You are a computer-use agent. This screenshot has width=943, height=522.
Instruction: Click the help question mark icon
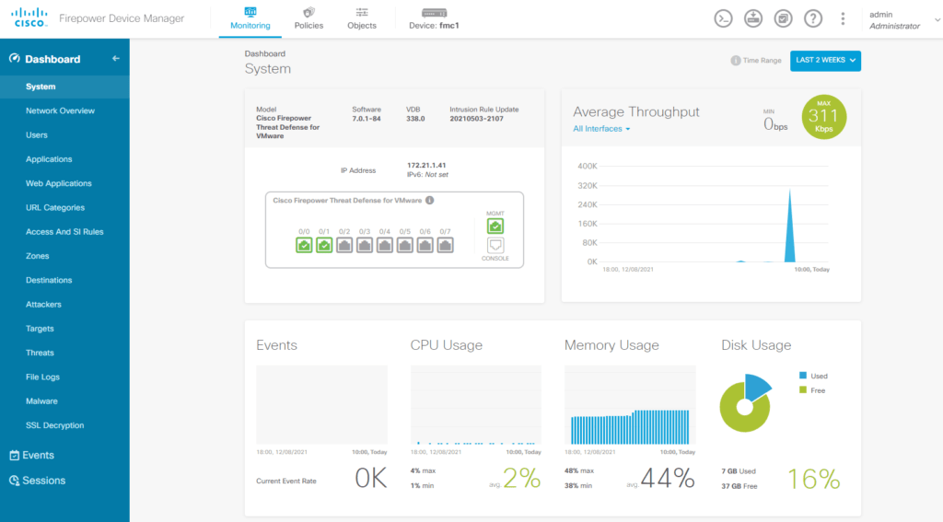[812, 18]
